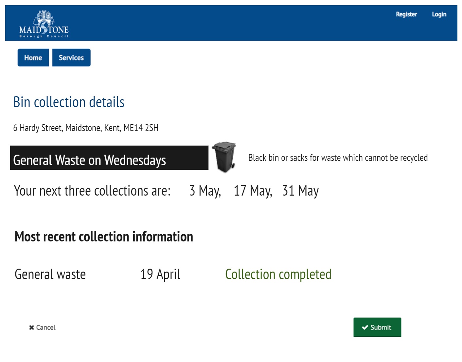Click the checkmark icon on Submit
462x362 pixels.
(x=365, y=327)
